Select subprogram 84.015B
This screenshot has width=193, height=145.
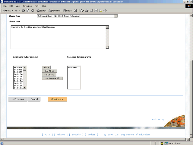(x=18, y=76)
